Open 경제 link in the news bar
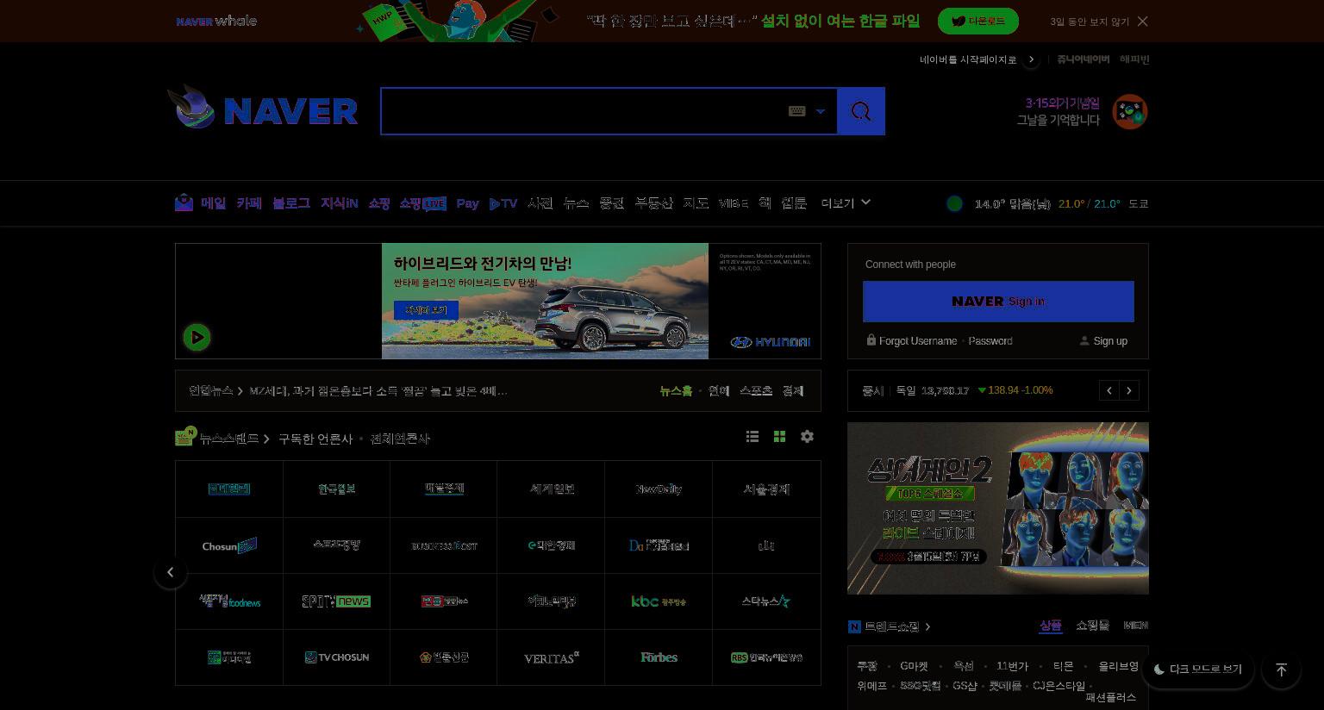The height and width of the screenshot is (710, 1324). coord(793,391)
